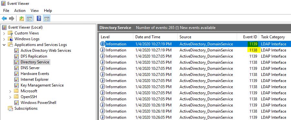Expand the Microsoft folder node
The image size is (291, 120).
(x=10, y=91)
